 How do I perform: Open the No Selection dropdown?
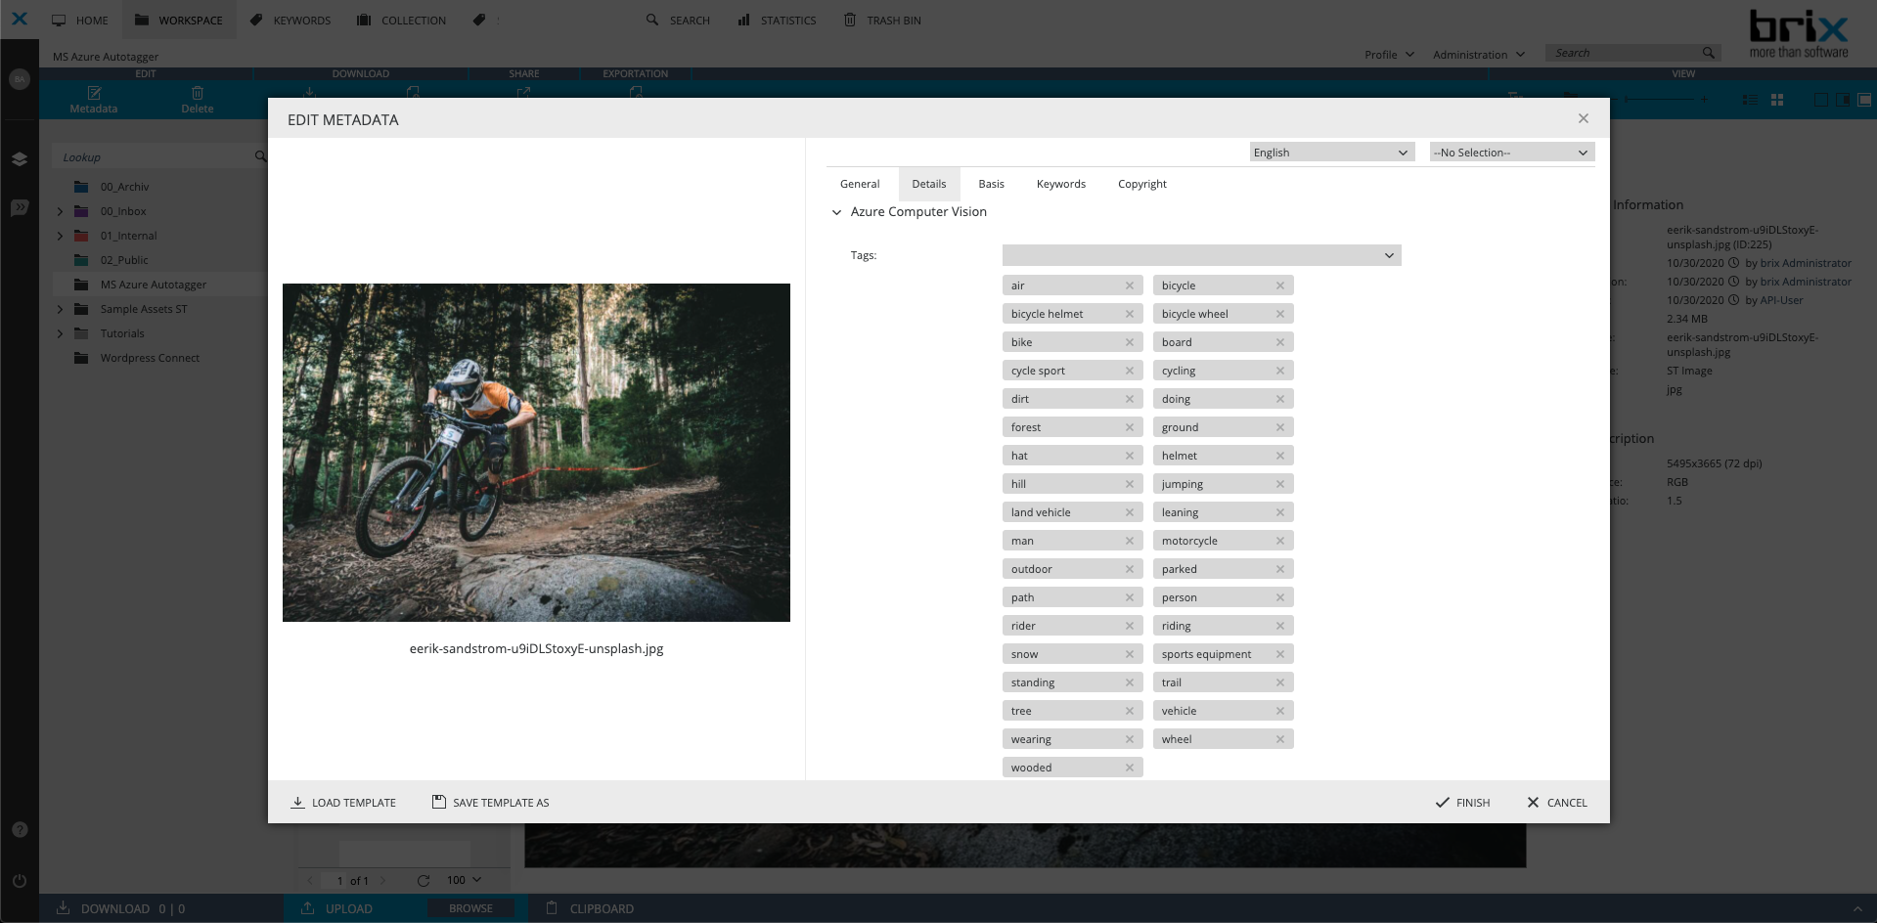(x=1511, y=153)
